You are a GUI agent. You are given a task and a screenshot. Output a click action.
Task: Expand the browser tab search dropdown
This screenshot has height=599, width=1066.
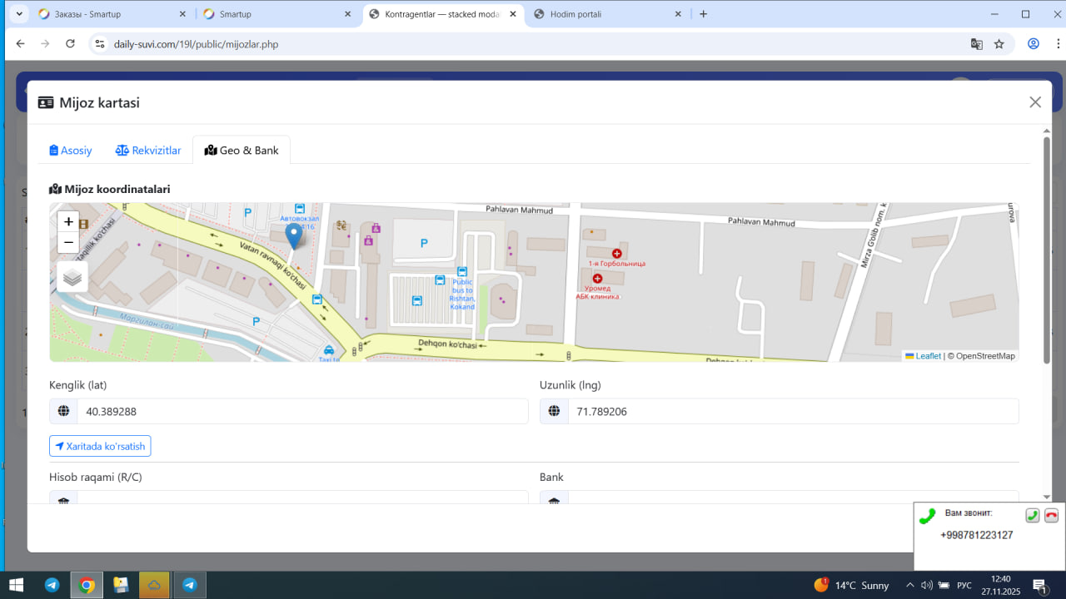(x=19, y=14)
